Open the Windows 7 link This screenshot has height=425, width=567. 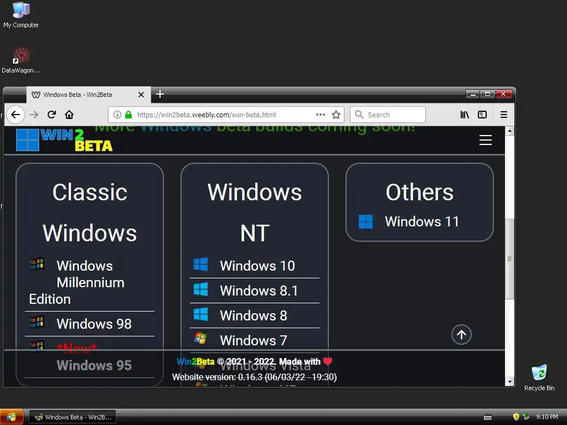[x=254, y=340]
